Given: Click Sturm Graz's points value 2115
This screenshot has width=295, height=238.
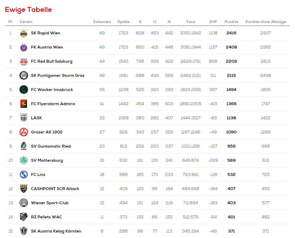Looking at the screenshot, I should (231, 75).
